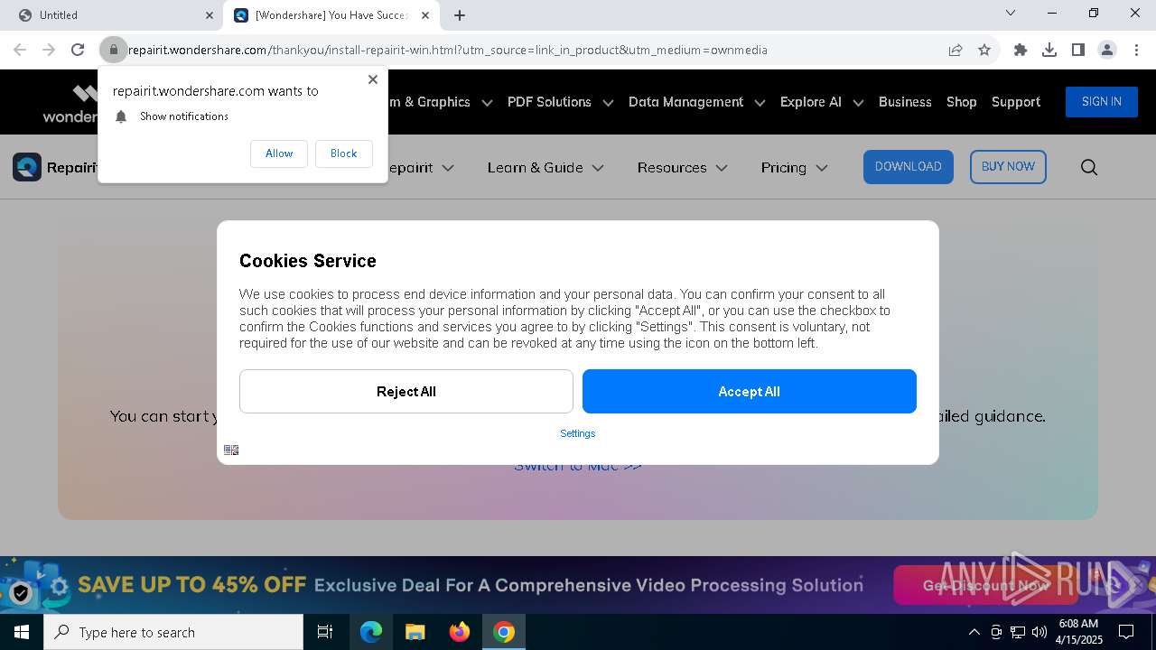Click the Get Discount Now banner button
This screenshot has width=1156, height=650.
click(986, 585)
